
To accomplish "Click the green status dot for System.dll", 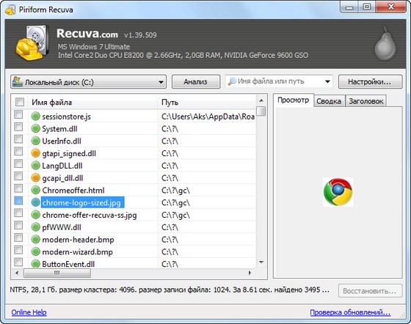I will click(x=35, y=128).
